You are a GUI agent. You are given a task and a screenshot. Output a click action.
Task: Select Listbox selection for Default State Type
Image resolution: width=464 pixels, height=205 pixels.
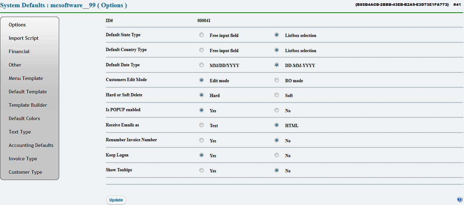click(277, 35)
